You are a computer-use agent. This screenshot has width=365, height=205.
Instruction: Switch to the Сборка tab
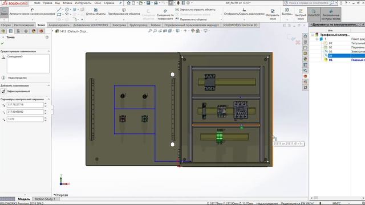coord(6,25)
